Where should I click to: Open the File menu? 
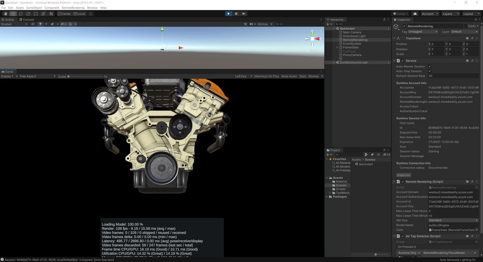point(3,8)
